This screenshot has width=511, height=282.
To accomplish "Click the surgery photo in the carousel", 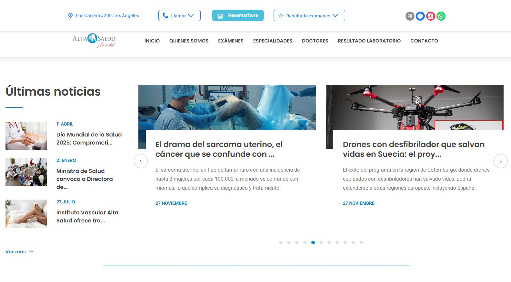I will tap(227, 107).
